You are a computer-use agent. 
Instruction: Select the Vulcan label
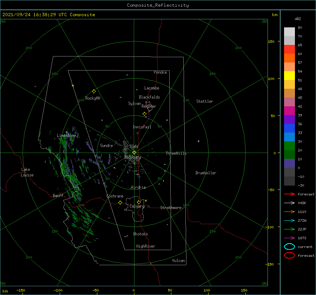click(179, 261)
